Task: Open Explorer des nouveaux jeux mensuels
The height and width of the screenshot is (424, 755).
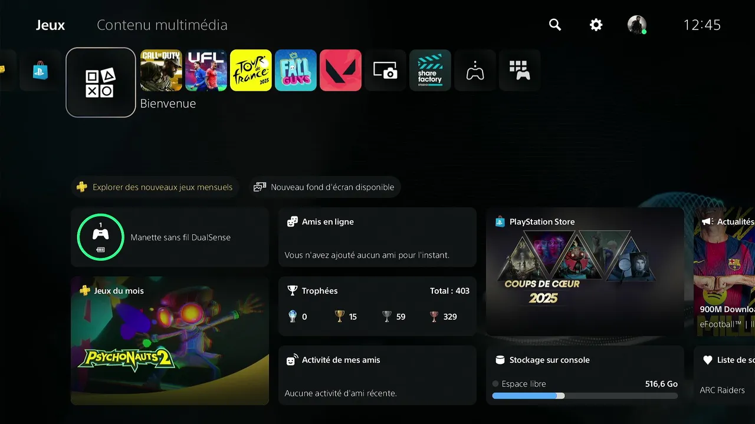Action: coord(156,187)
